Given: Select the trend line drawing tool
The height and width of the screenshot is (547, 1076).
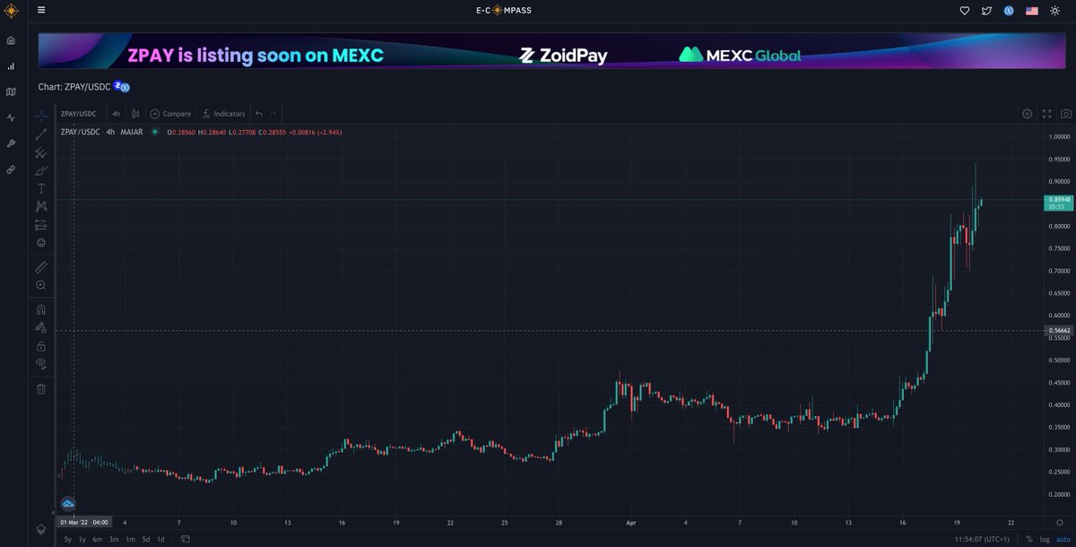Looking at the screenshot, I should coord(41,135).
